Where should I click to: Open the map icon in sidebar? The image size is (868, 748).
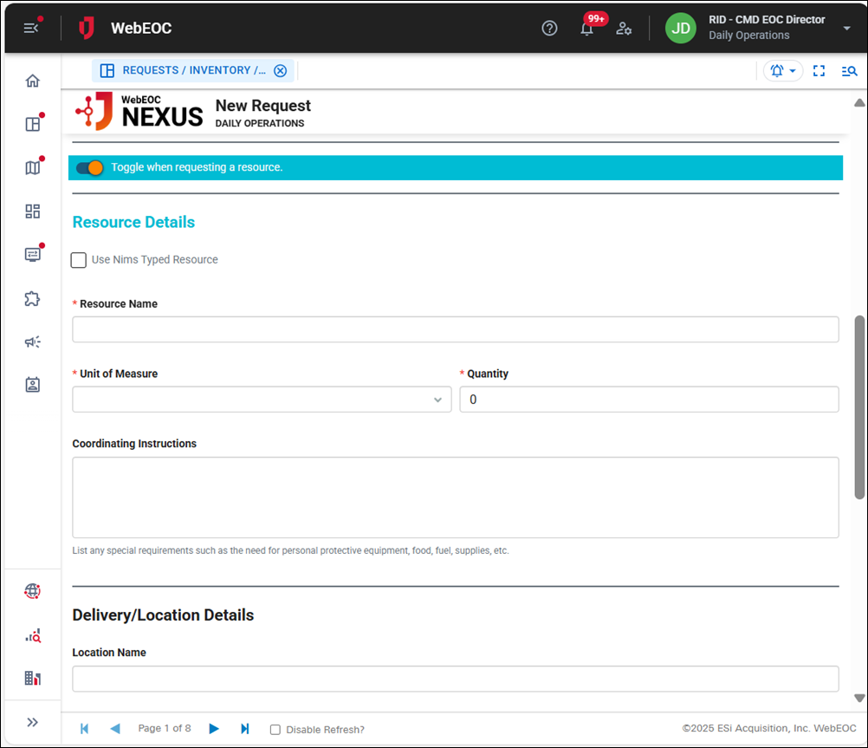click(x=33, y=167)
